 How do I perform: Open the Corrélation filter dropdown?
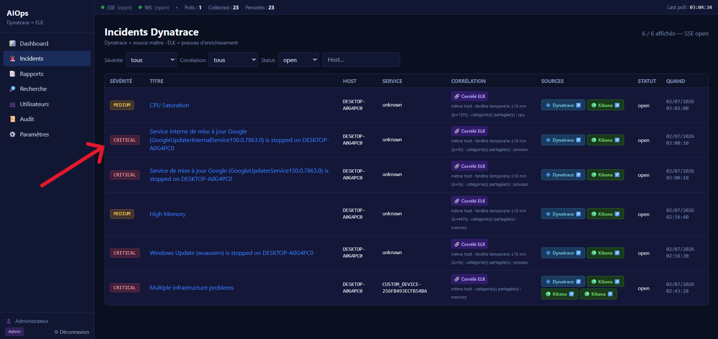coord(233,60)
